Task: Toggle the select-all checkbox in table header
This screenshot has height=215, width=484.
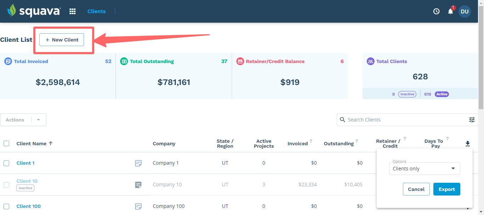Action: [x=6, y=143]
